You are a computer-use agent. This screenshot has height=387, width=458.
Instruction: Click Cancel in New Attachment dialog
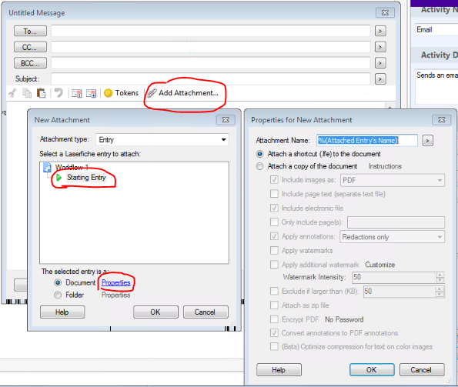[x=206, y=312]
